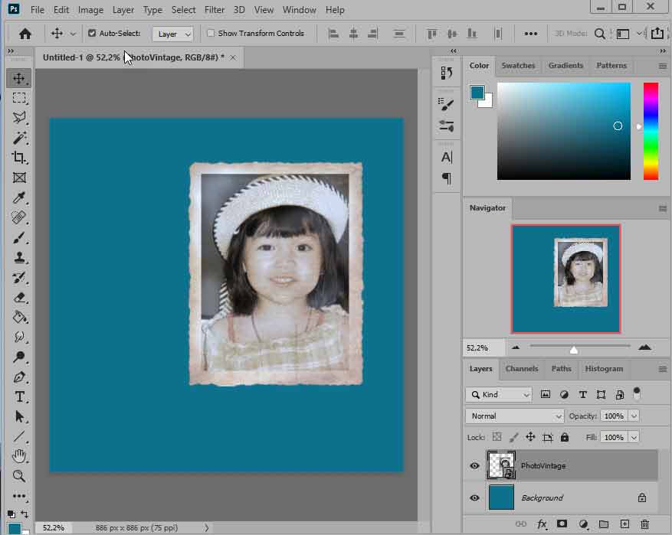Add a layer mask

coord(562,524)
